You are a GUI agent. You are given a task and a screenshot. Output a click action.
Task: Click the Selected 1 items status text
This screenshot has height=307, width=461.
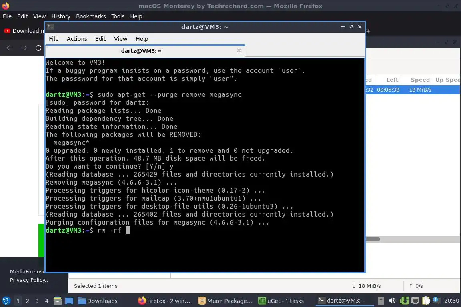click(x=96, y=286)
